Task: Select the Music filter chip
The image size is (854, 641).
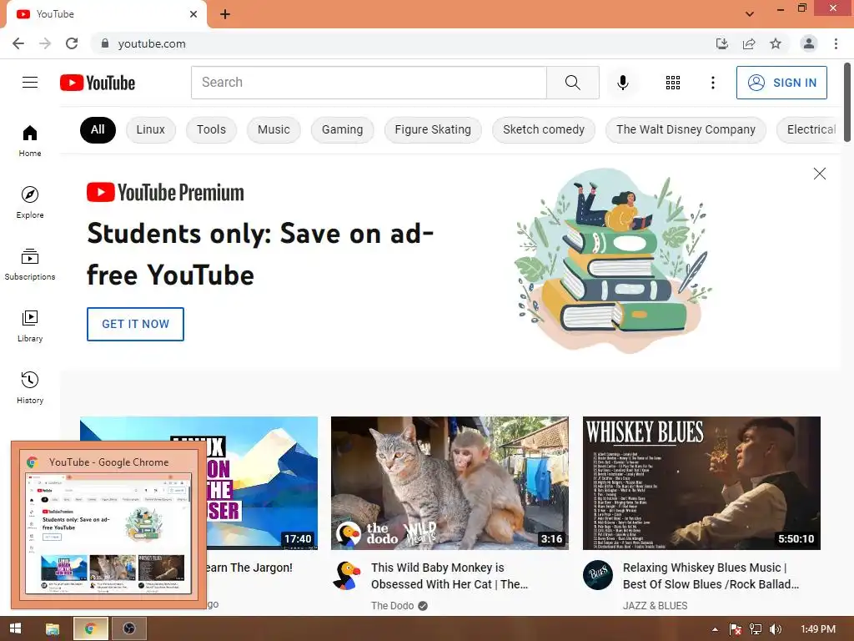Action: (274, 129)
